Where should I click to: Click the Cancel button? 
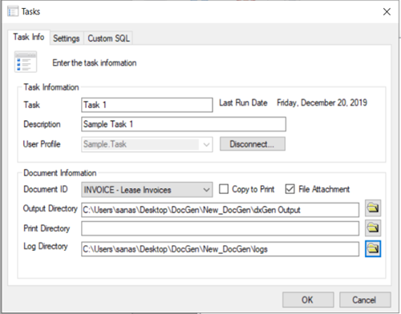[365, 300]
